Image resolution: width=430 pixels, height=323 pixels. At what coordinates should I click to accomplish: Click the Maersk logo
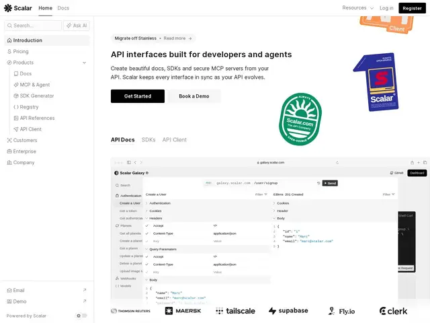(x=183, y=311)
